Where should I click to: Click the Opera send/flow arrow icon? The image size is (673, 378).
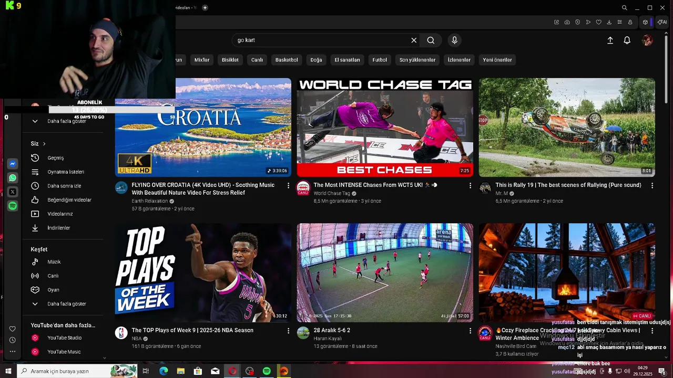(588, 22)
